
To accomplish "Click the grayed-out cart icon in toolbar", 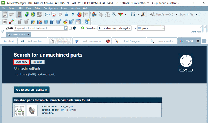I will click(x=12, y=14).
